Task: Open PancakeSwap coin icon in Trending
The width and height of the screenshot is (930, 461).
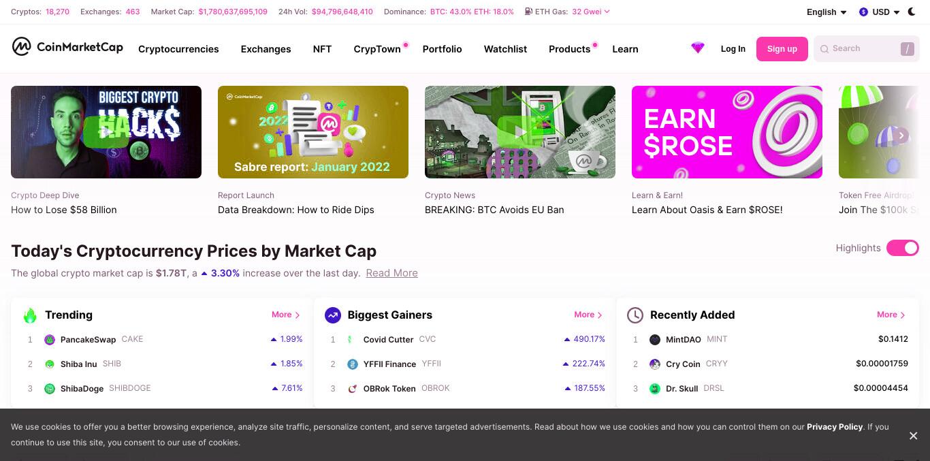Action: [x=50, y=339]
